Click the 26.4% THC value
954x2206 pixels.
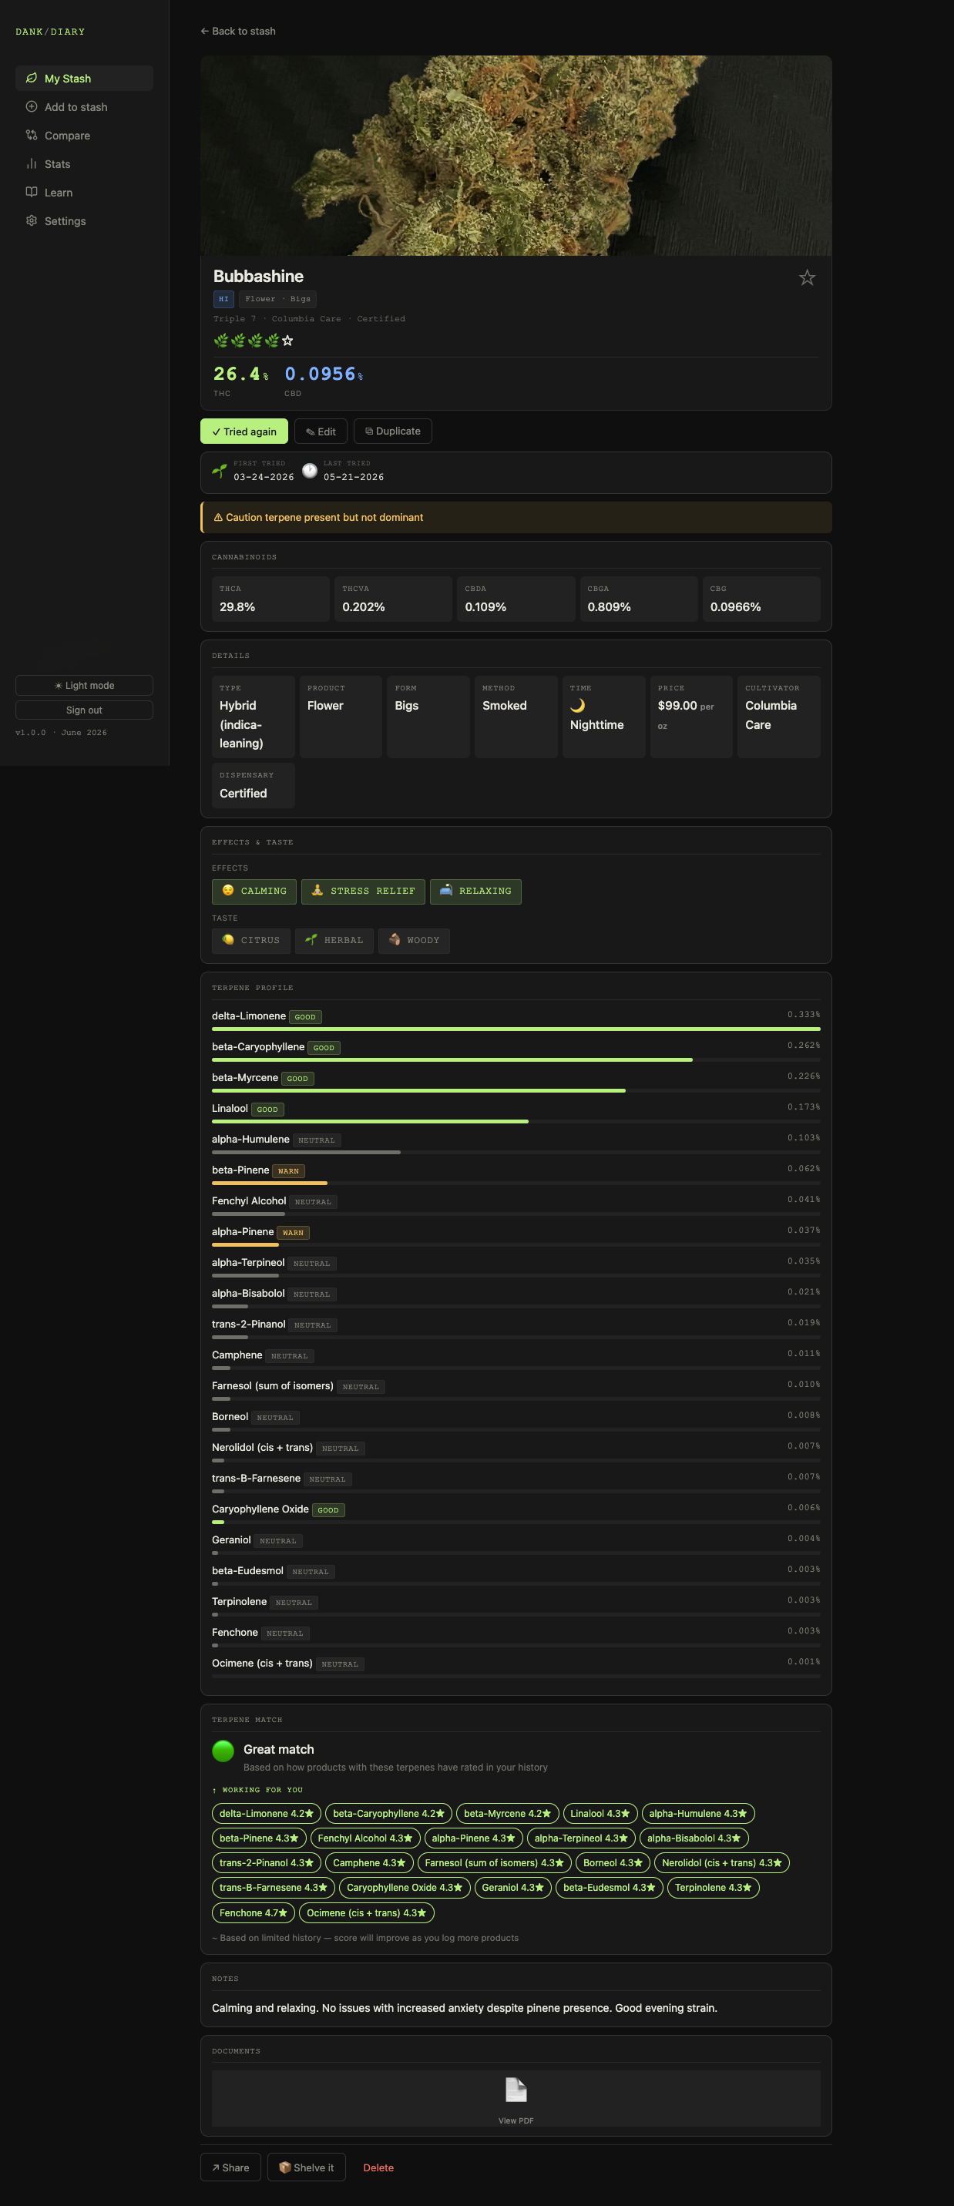[240, 374]
